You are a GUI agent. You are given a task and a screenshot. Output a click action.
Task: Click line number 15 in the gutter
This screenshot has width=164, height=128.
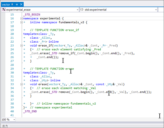tap(12, 14)
